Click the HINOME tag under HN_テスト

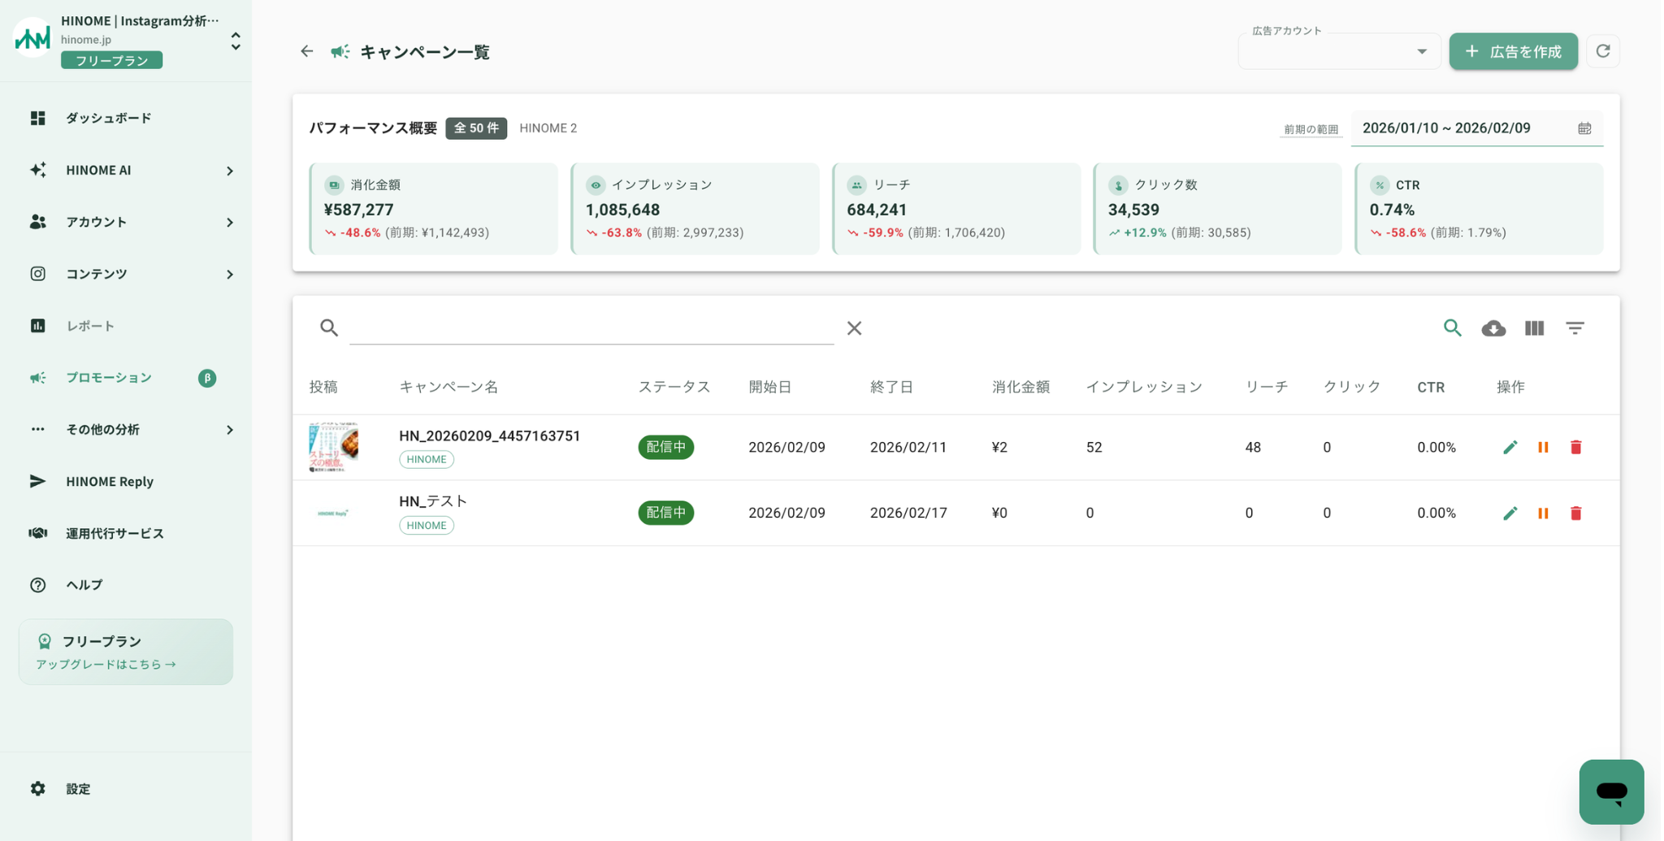point(427,525)
